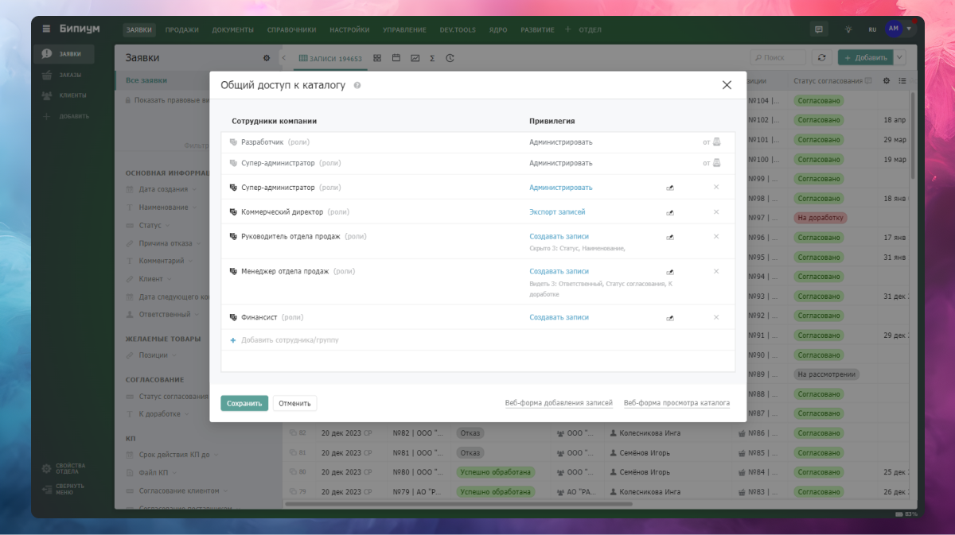The width and height of the screenshot is (955, 535).
Task: Open the Заявки sidebar section icon
Action: (46, 54)
